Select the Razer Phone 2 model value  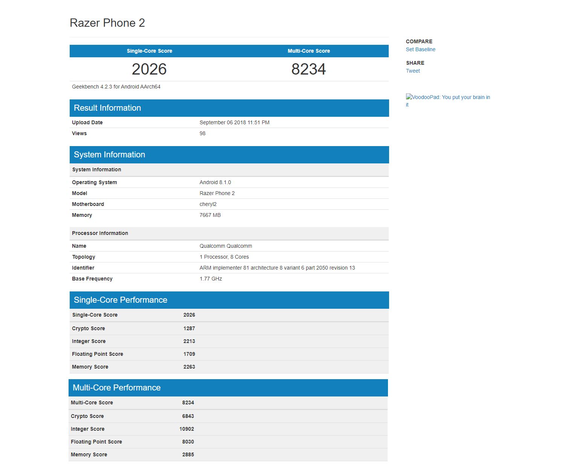point(217,193)
